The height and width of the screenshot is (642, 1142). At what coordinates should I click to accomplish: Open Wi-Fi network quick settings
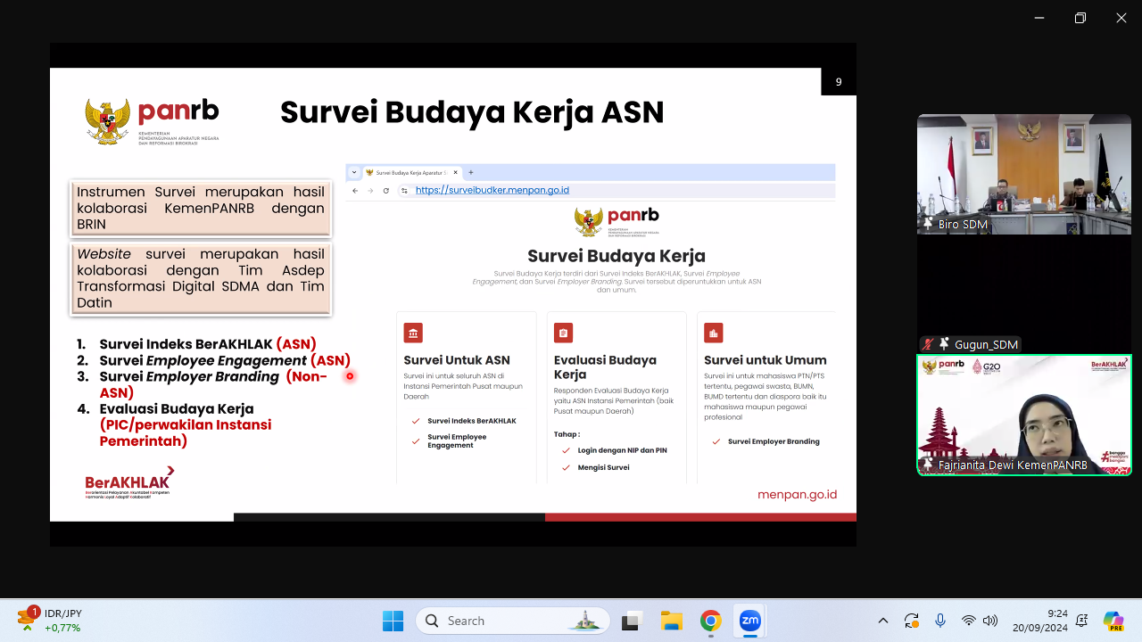click(969, 621)
